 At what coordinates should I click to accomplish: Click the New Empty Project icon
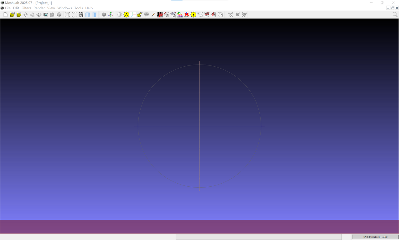(x=5, y=15)
